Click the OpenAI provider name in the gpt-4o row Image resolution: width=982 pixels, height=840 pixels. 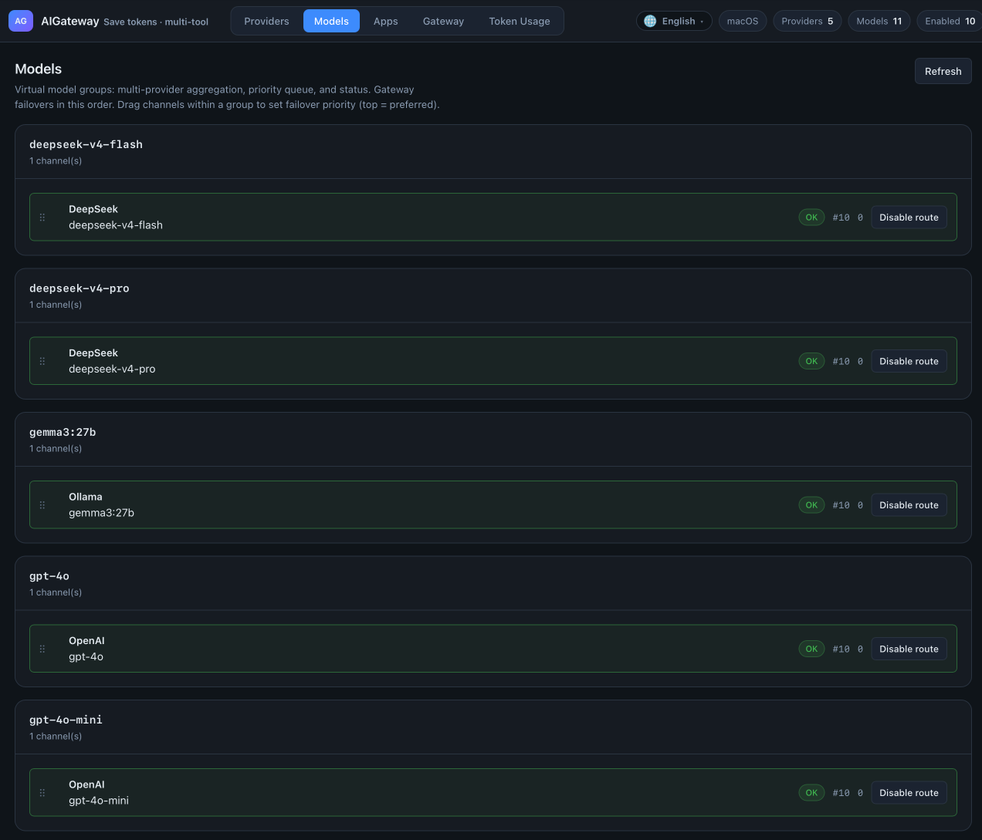pos(86,640)
